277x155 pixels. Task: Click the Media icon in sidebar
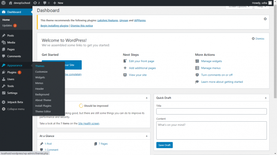[x=3, y=42]
